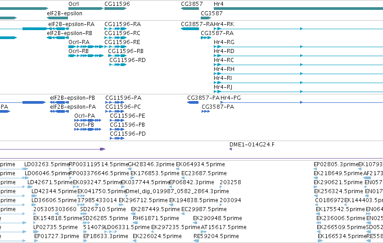Click the CG11596-PC protein label
This screenshot has width=383, height=243.
[123, 107]
